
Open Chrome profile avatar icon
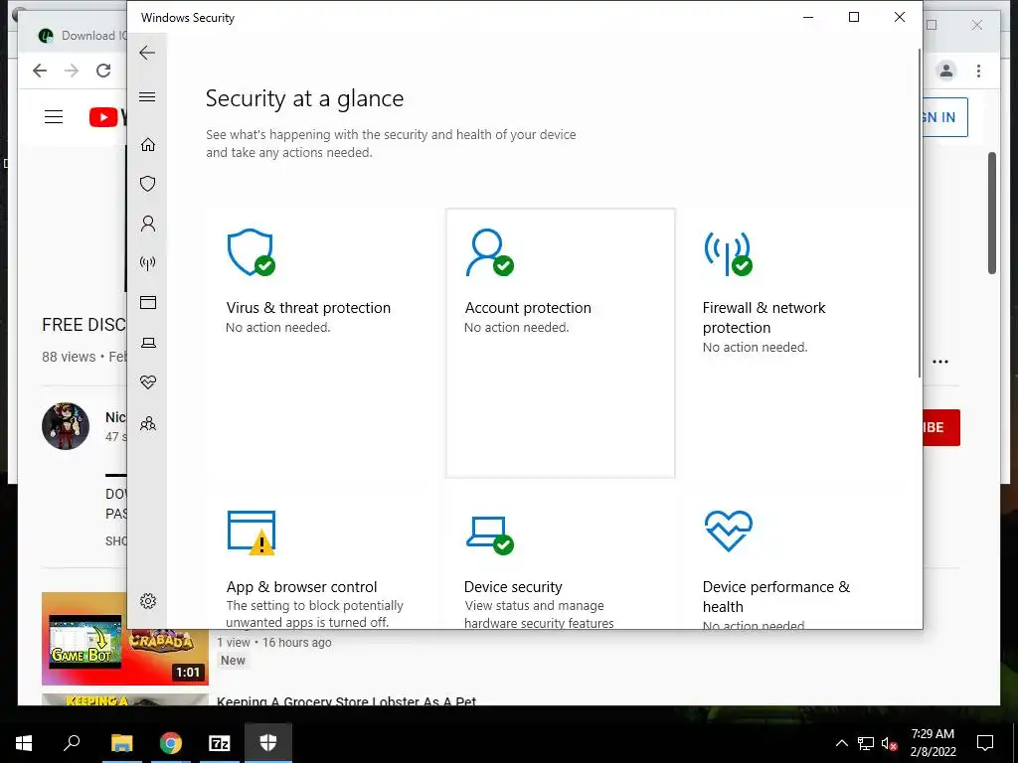click(946, 71)
